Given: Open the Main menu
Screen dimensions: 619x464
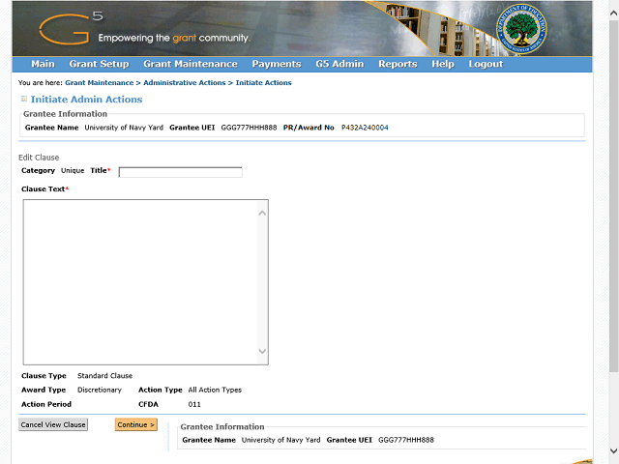Looking at the screenshot, I should [x=43, y=64].
